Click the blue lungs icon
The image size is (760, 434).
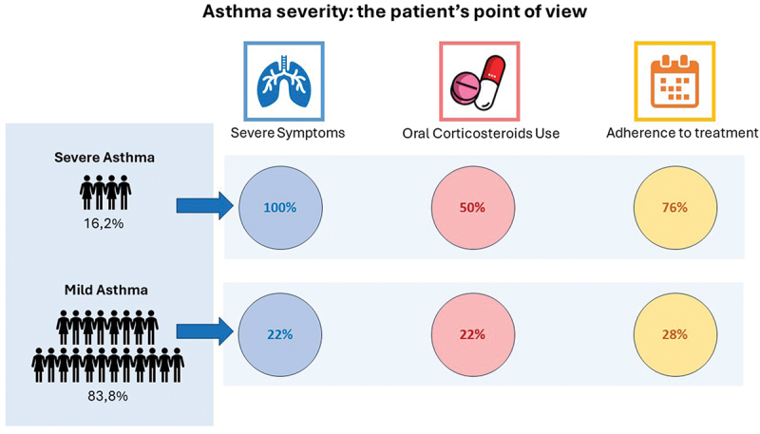click(284, 82)
